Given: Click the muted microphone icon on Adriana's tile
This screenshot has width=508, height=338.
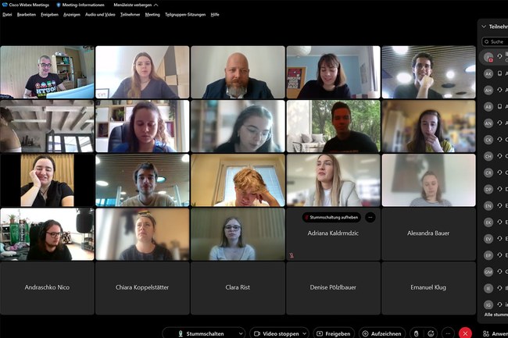Looking at the screenshot, I should (292, 254).
